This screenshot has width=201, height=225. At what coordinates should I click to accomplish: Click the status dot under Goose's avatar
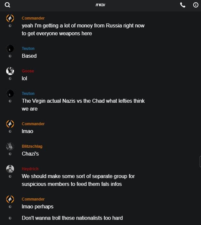pos(10,79)
